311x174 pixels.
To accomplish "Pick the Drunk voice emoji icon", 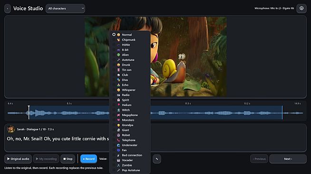I will click(x=118, y=65).
